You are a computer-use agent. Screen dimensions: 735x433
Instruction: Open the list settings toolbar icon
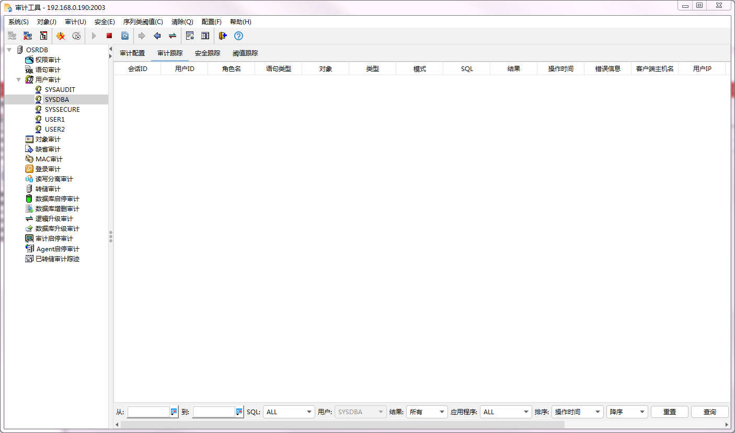tap(189, 36)
